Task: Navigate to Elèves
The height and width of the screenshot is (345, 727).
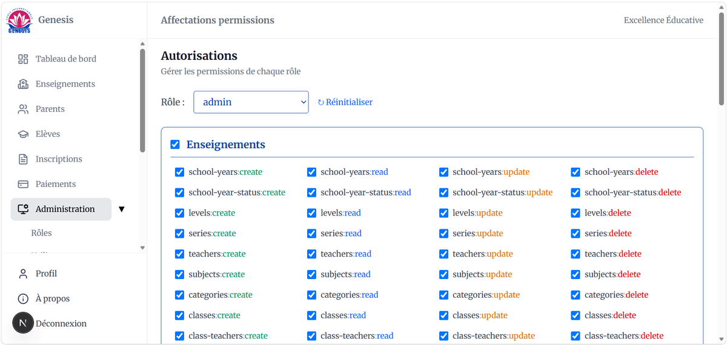Action: (x=48, y=134)
